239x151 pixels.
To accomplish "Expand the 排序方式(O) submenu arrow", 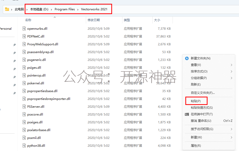I will tap(231, 71).
